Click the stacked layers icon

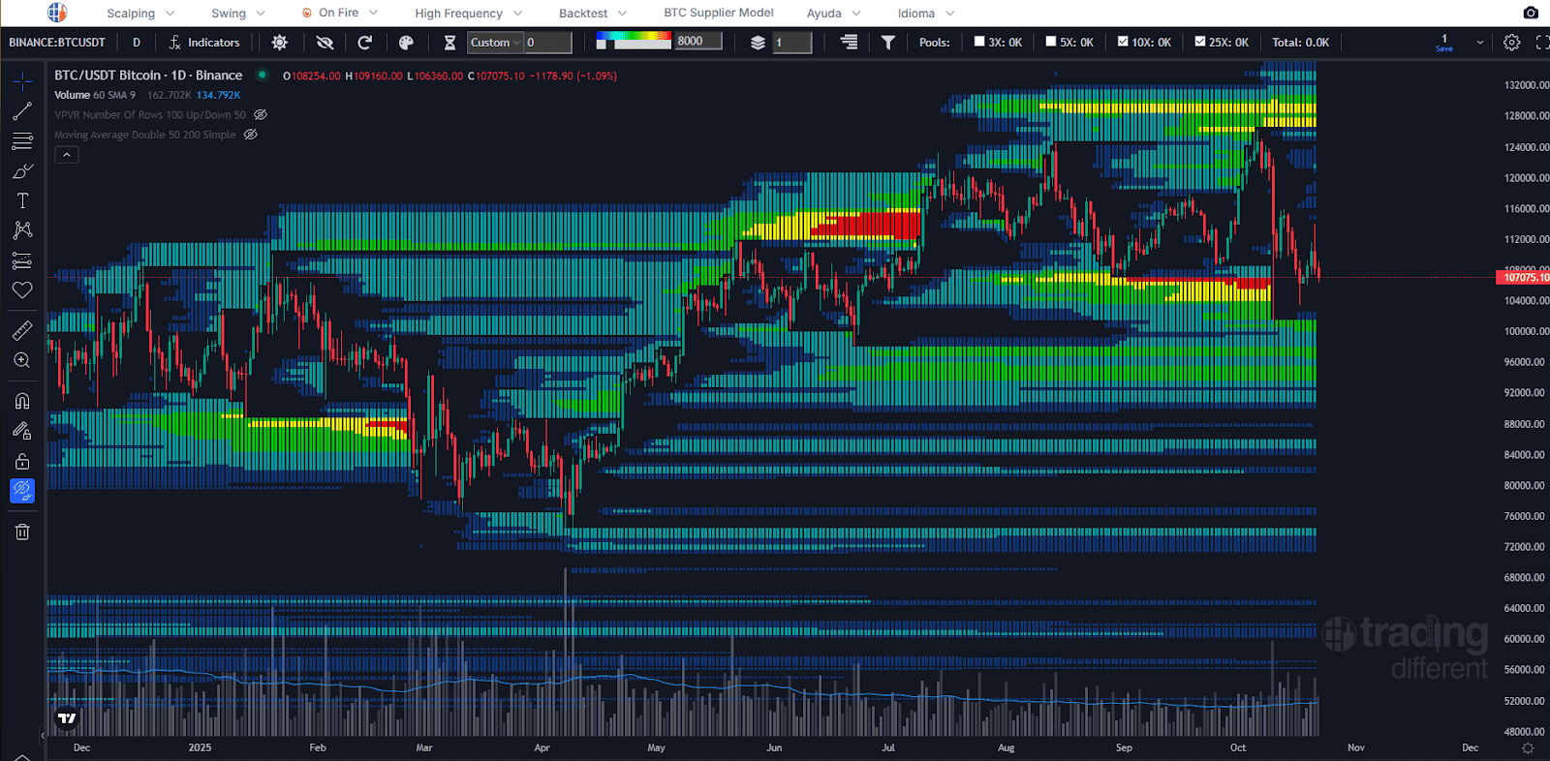758,43
